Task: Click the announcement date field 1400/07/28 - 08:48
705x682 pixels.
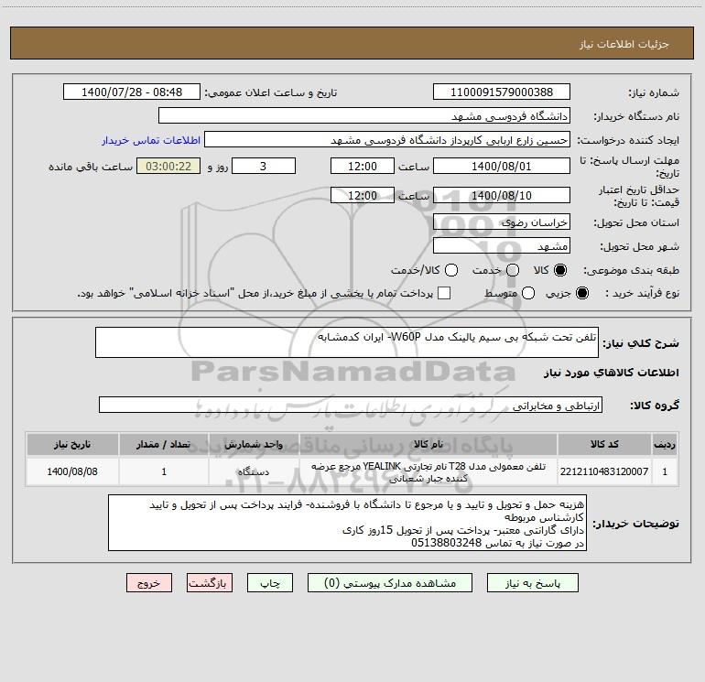Action: pyautogui.click(x=132, y=92)
